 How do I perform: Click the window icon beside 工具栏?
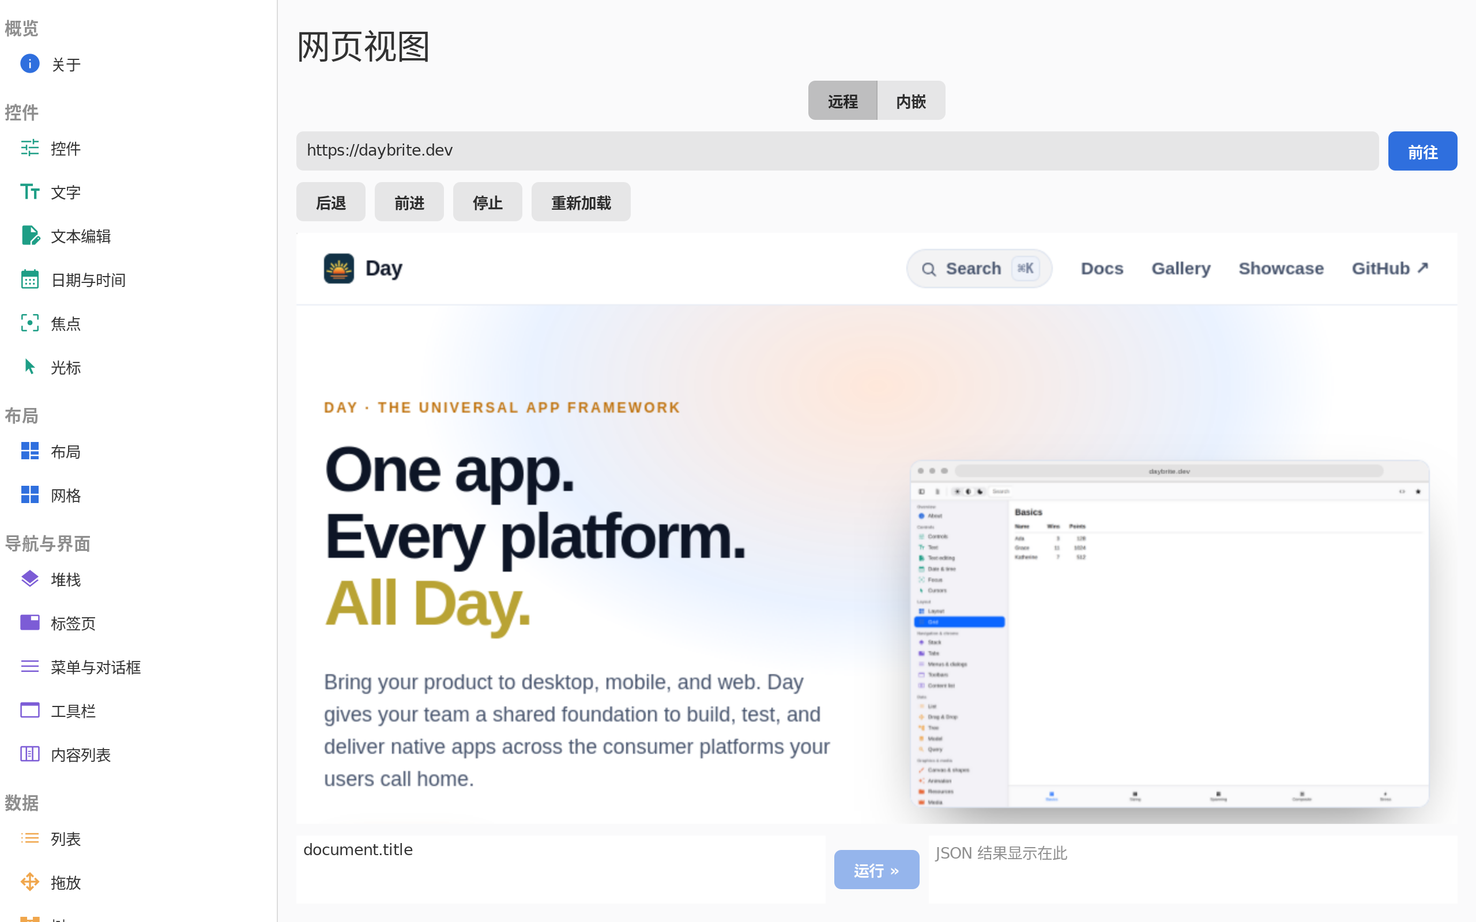(x=29, y=710)
